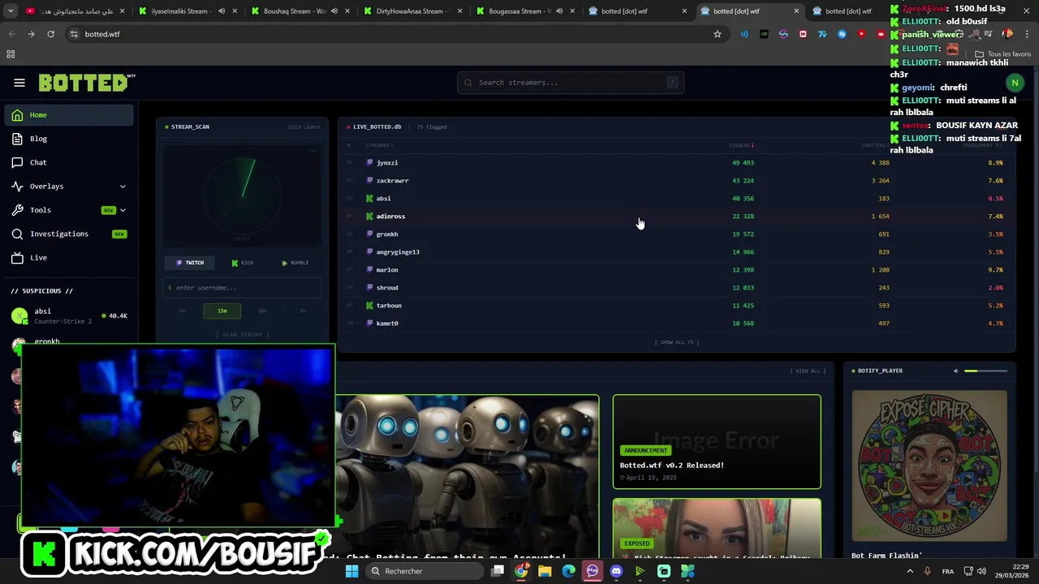Select the Kick platform tab
Viewport: 1039px width, 584px height.
click(x=243, y=263)
